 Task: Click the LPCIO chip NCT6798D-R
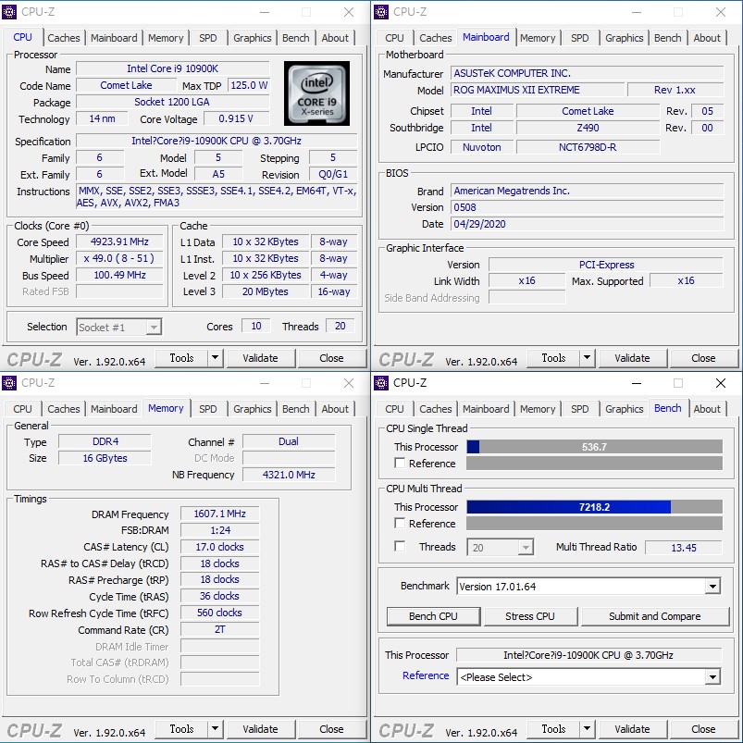[588, 147]
